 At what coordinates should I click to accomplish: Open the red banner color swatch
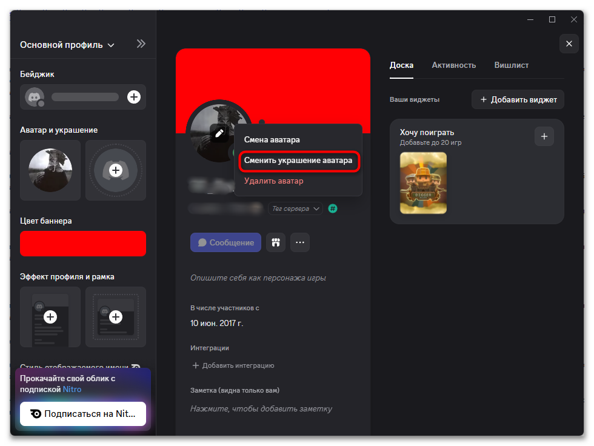coord(83,244)
